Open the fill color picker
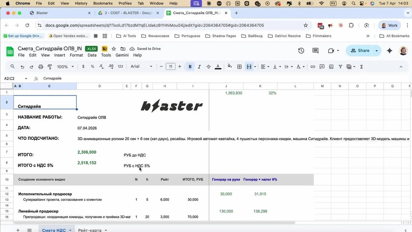Screen dimensions: 412x232 pyautogui.click(x=230, y=67)
